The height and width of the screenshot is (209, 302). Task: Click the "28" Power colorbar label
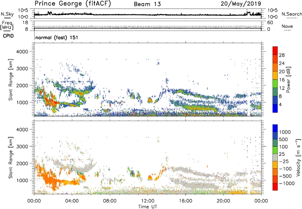pos(282,55)
